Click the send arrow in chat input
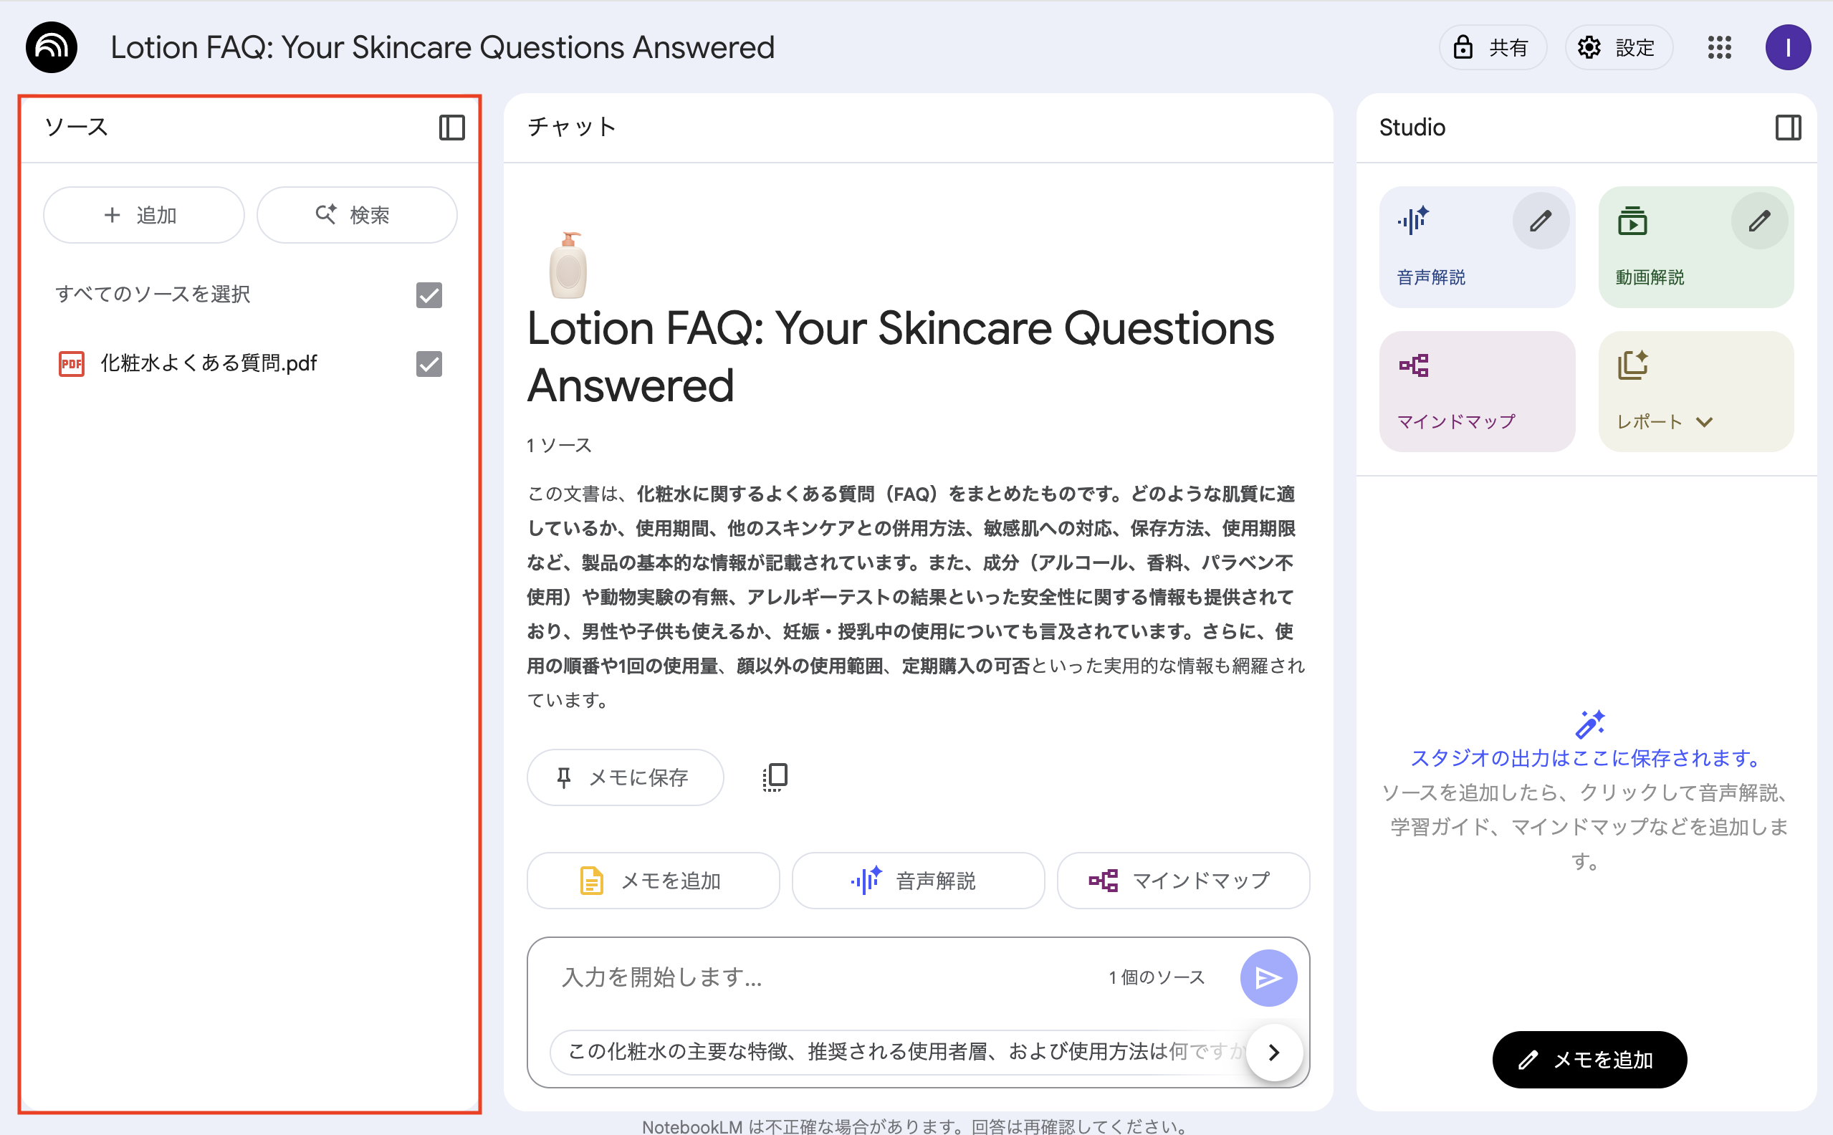 pyautogui.click(x=1268, y=977)
